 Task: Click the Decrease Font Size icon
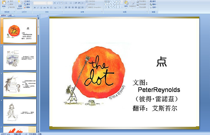coord(58,3)
